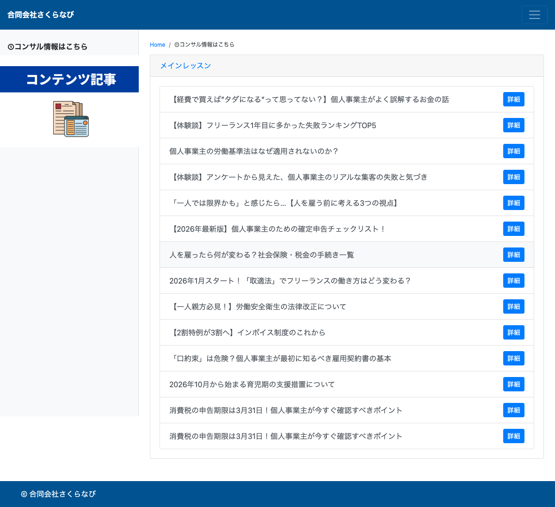Open 詳細 for 社会保険・税金の手続き一覧
This screenshot has height=507, width=555.
pyautogui.click(x=513, y=254)
